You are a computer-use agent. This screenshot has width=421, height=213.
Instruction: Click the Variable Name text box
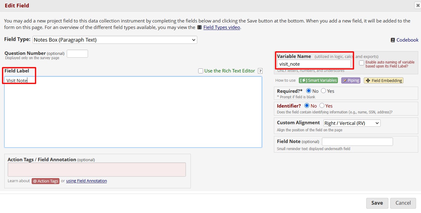coord(314,64)
